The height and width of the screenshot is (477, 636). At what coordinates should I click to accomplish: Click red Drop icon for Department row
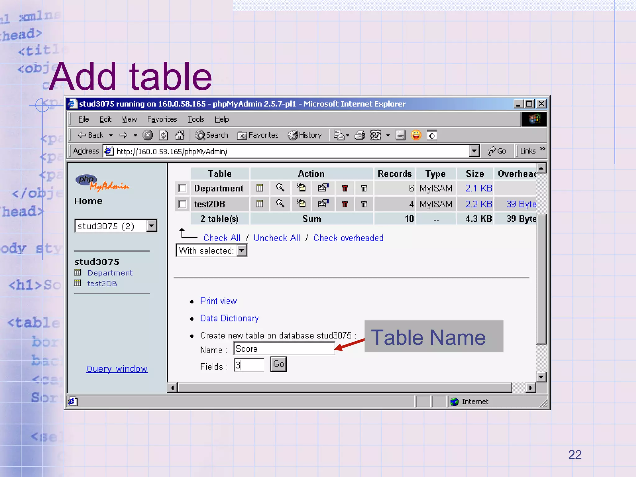click(x=345, y=188)
